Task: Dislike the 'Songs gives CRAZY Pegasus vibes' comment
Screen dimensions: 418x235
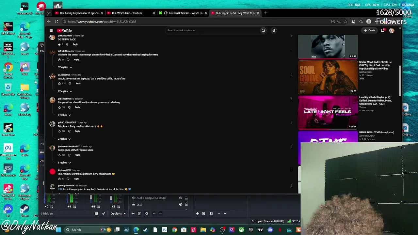Action: (x=69, y=155)
